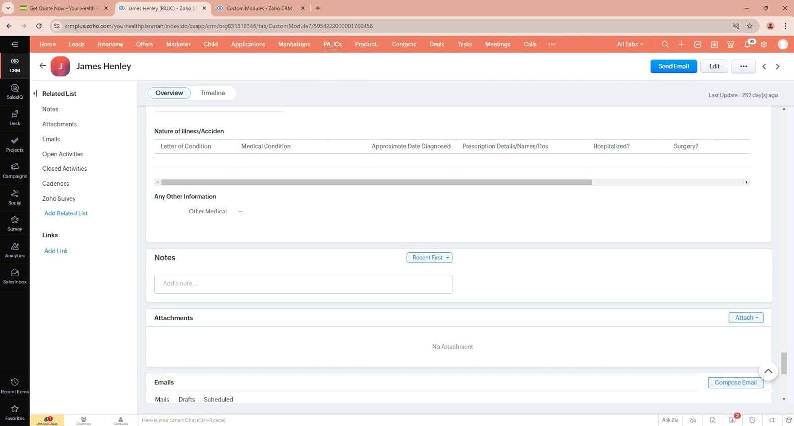Open SalesInbox from the left sidebar
This screenshot has height=426, width=794.
[15, 276]
